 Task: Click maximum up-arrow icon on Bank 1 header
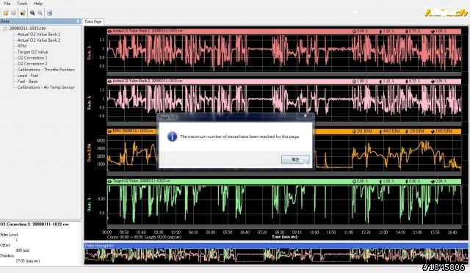pos(380,31)
